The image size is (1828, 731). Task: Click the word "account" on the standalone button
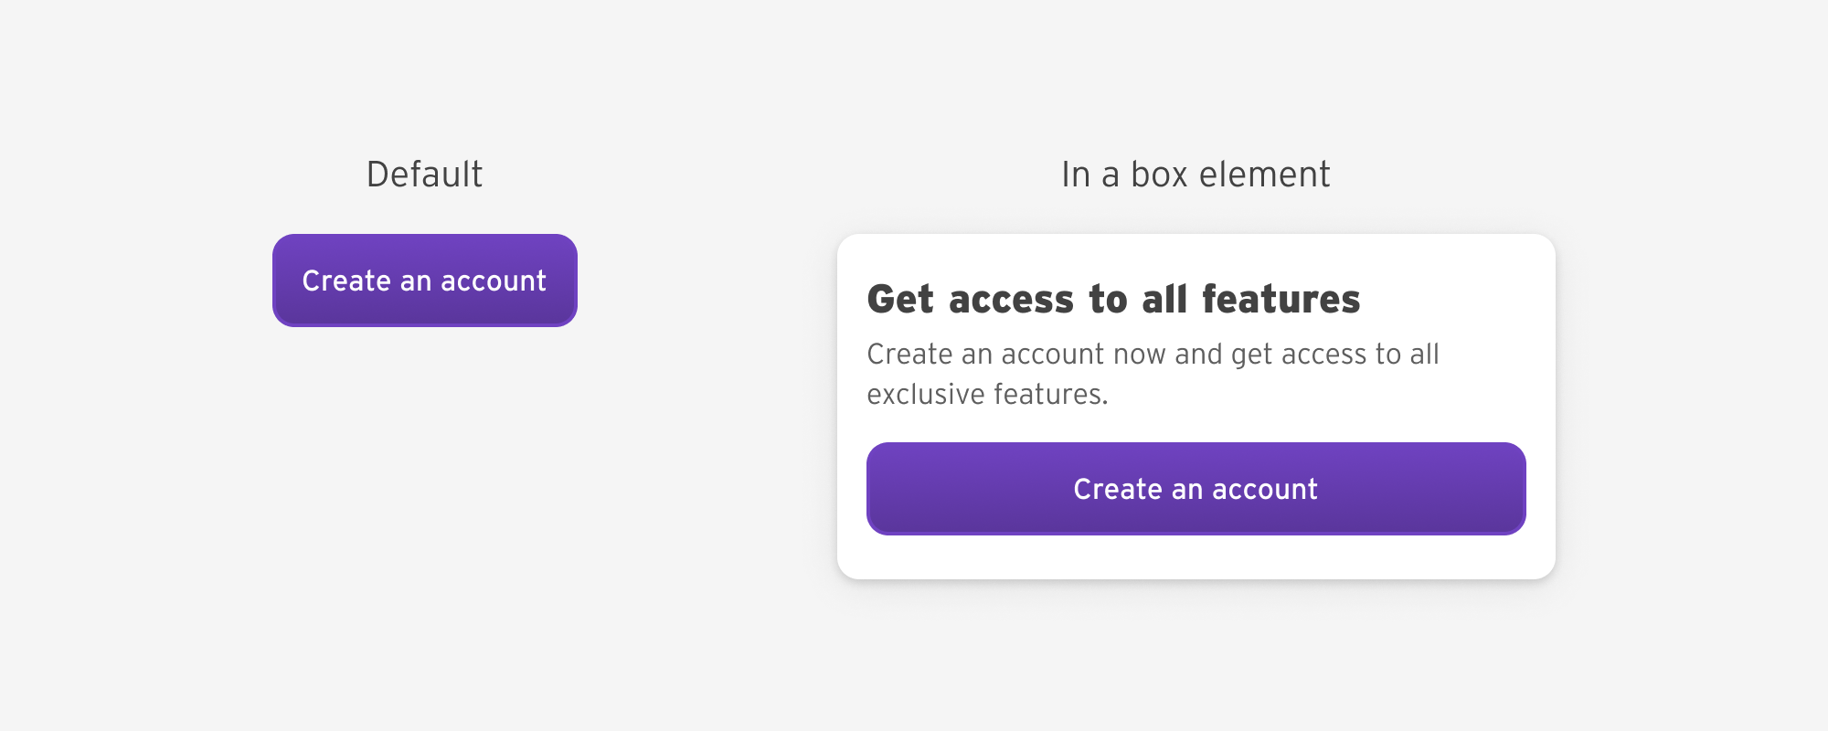pos(494,281)
